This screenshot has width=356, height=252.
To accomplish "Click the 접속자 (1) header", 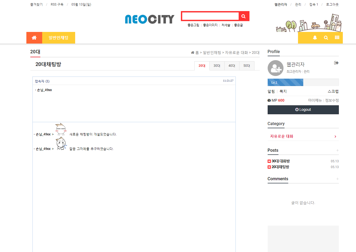I will pos(42,81).
